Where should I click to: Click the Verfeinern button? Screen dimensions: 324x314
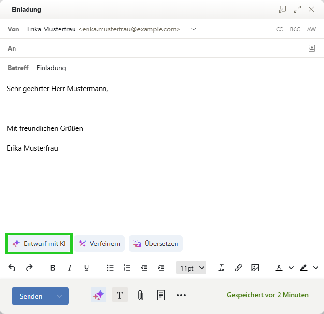tap(100, 243)
